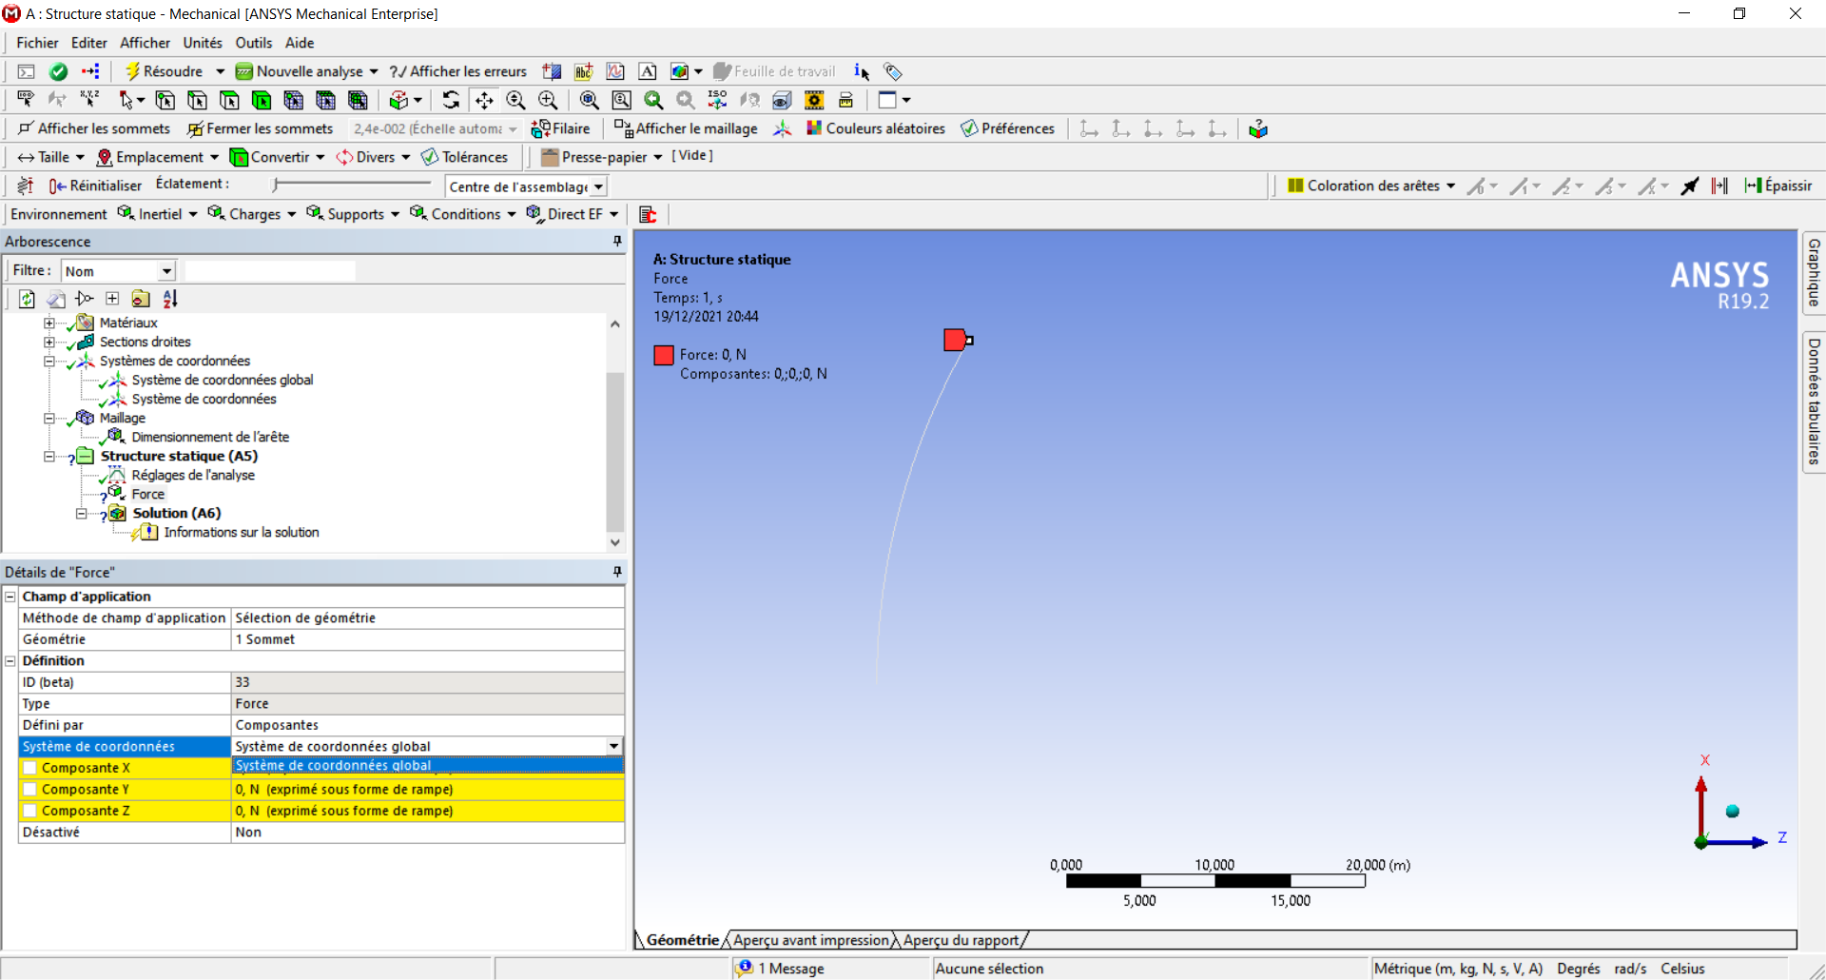Toggle Fermer les sommets

(x=261, y=128)
